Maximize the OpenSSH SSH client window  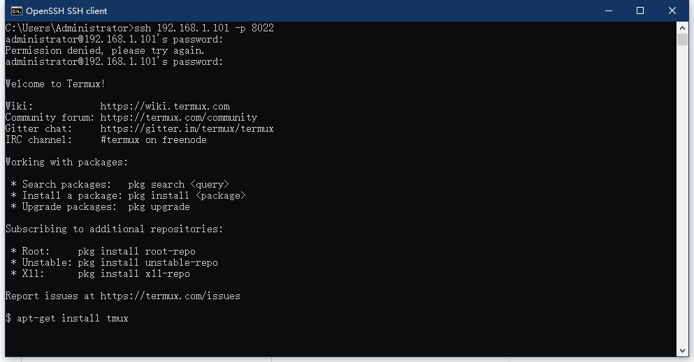(639, 11)
